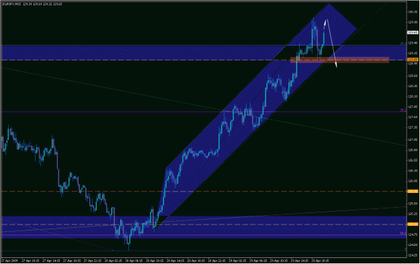Select the purple horizontal line near 127.85
This screenshot has height=264, width=420.
point(204,112)
